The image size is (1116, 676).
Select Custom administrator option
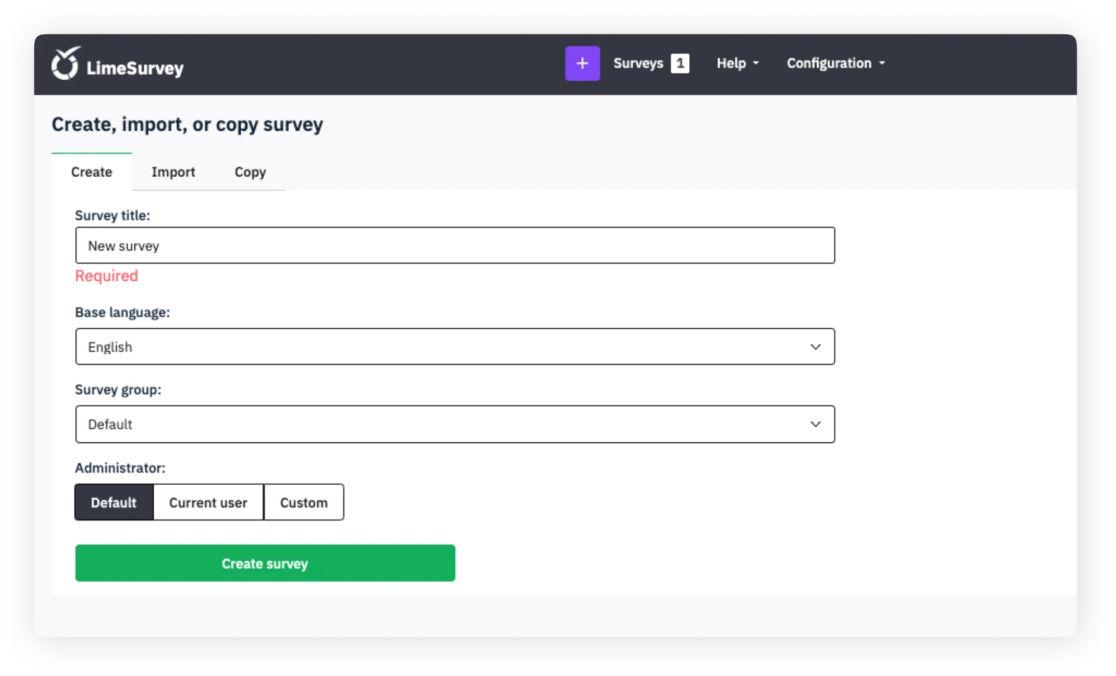pyautogui.click(x=304, y=503)
